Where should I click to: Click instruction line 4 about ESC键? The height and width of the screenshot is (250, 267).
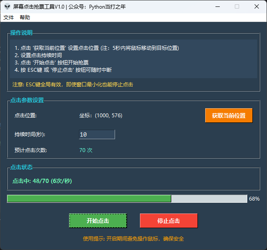click(63, 70)
